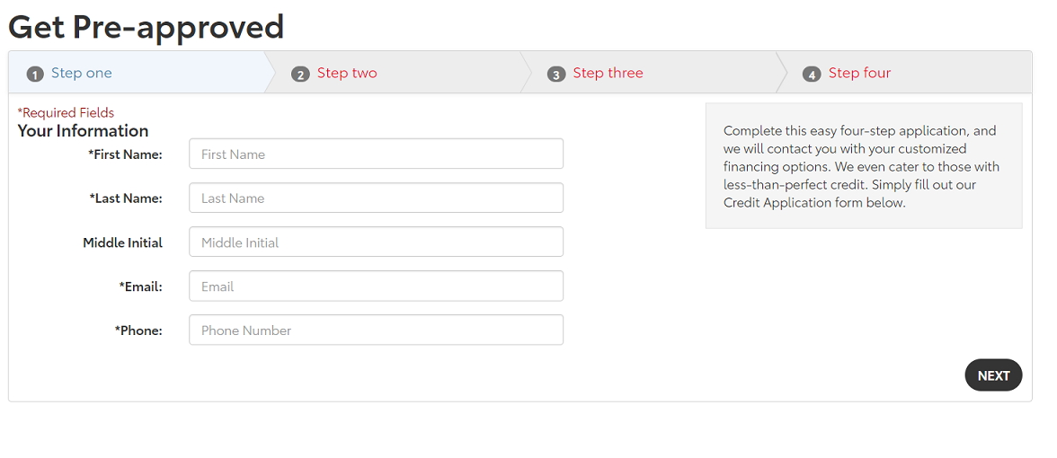1057x458 pixels.
Task: Click the number 2 step circle icon
Action: [x=300, y=75]
